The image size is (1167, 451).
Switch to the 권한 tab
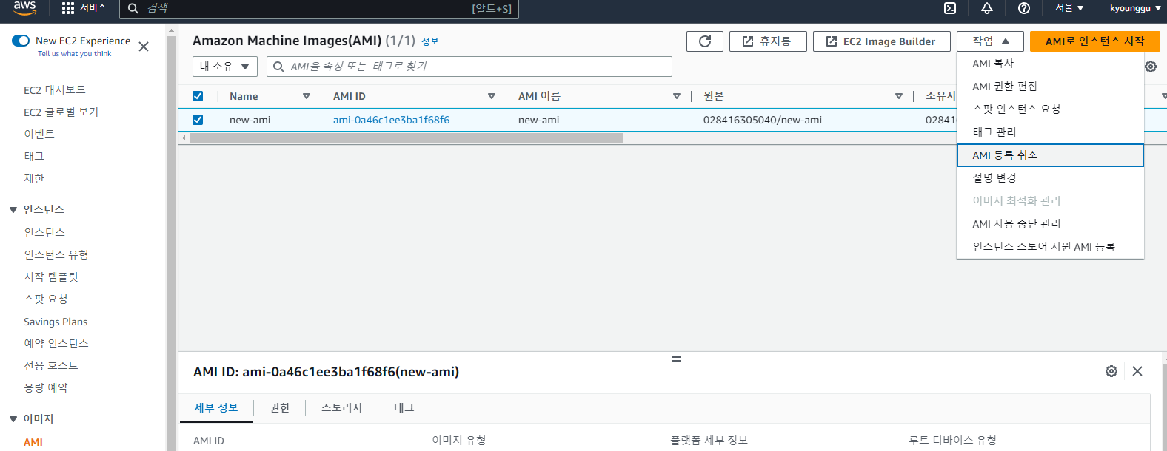[280, 408]
